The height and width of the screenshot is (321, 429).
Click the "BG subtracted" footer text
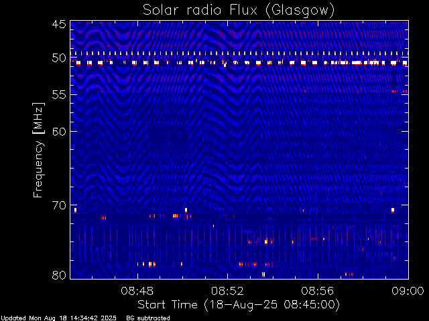(x=148, y=318)
